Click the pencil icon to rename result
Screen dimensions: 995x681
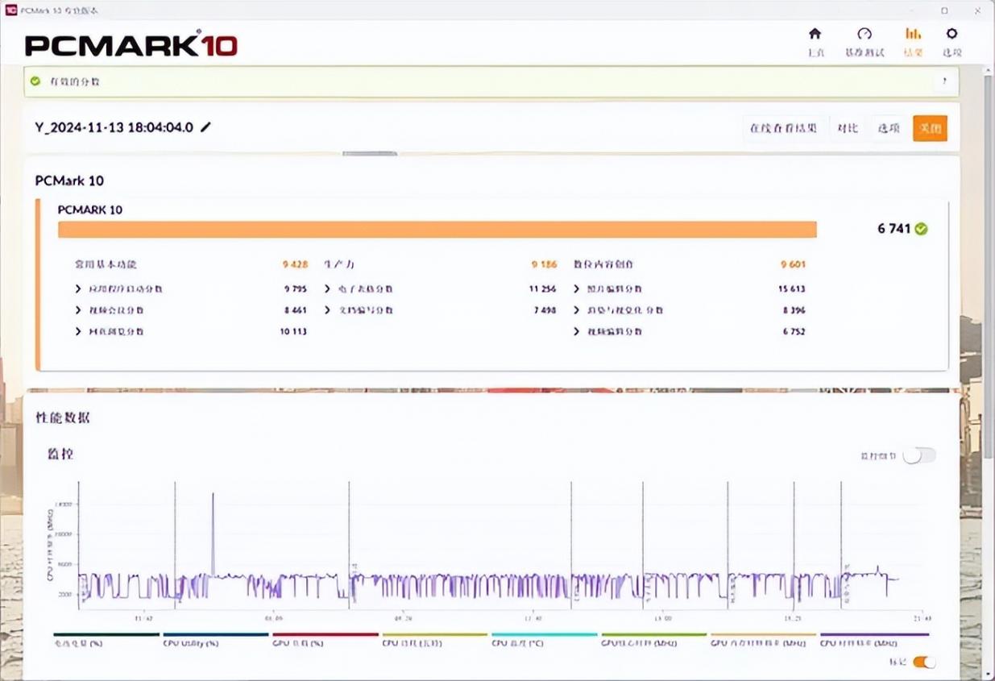(206, 127)
